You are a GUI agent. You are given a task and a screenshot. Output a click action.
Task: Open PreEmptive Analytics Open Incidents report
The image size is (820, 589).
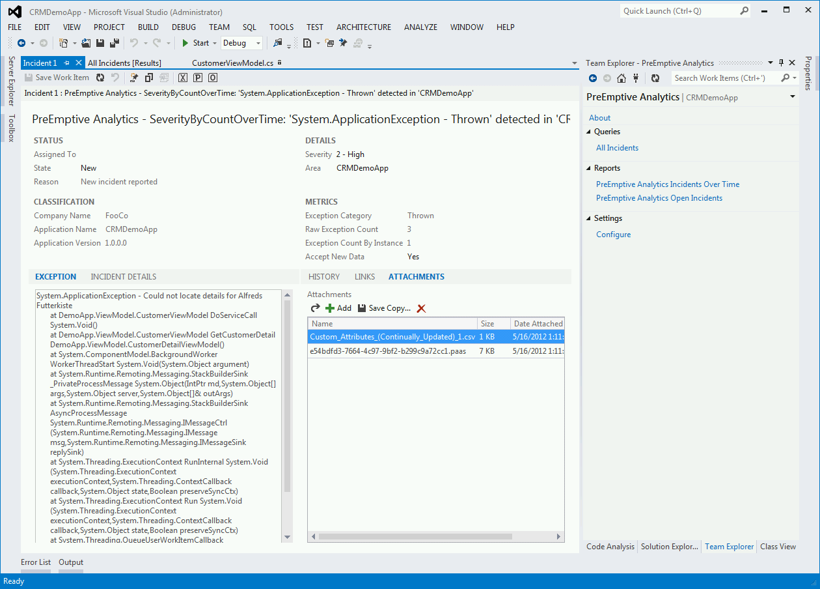coord(659,198)
